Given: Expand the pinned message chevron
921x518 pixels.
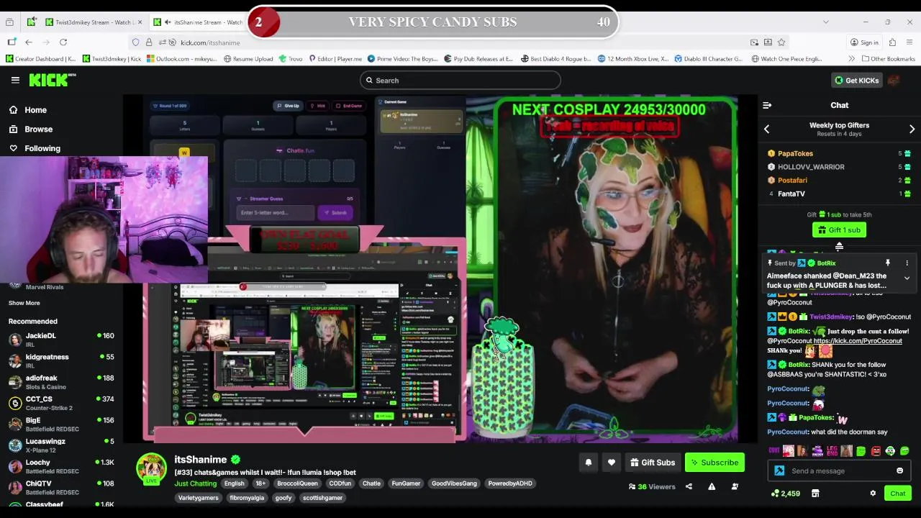Looking at the screenshot, I should [x=907, y=278].
